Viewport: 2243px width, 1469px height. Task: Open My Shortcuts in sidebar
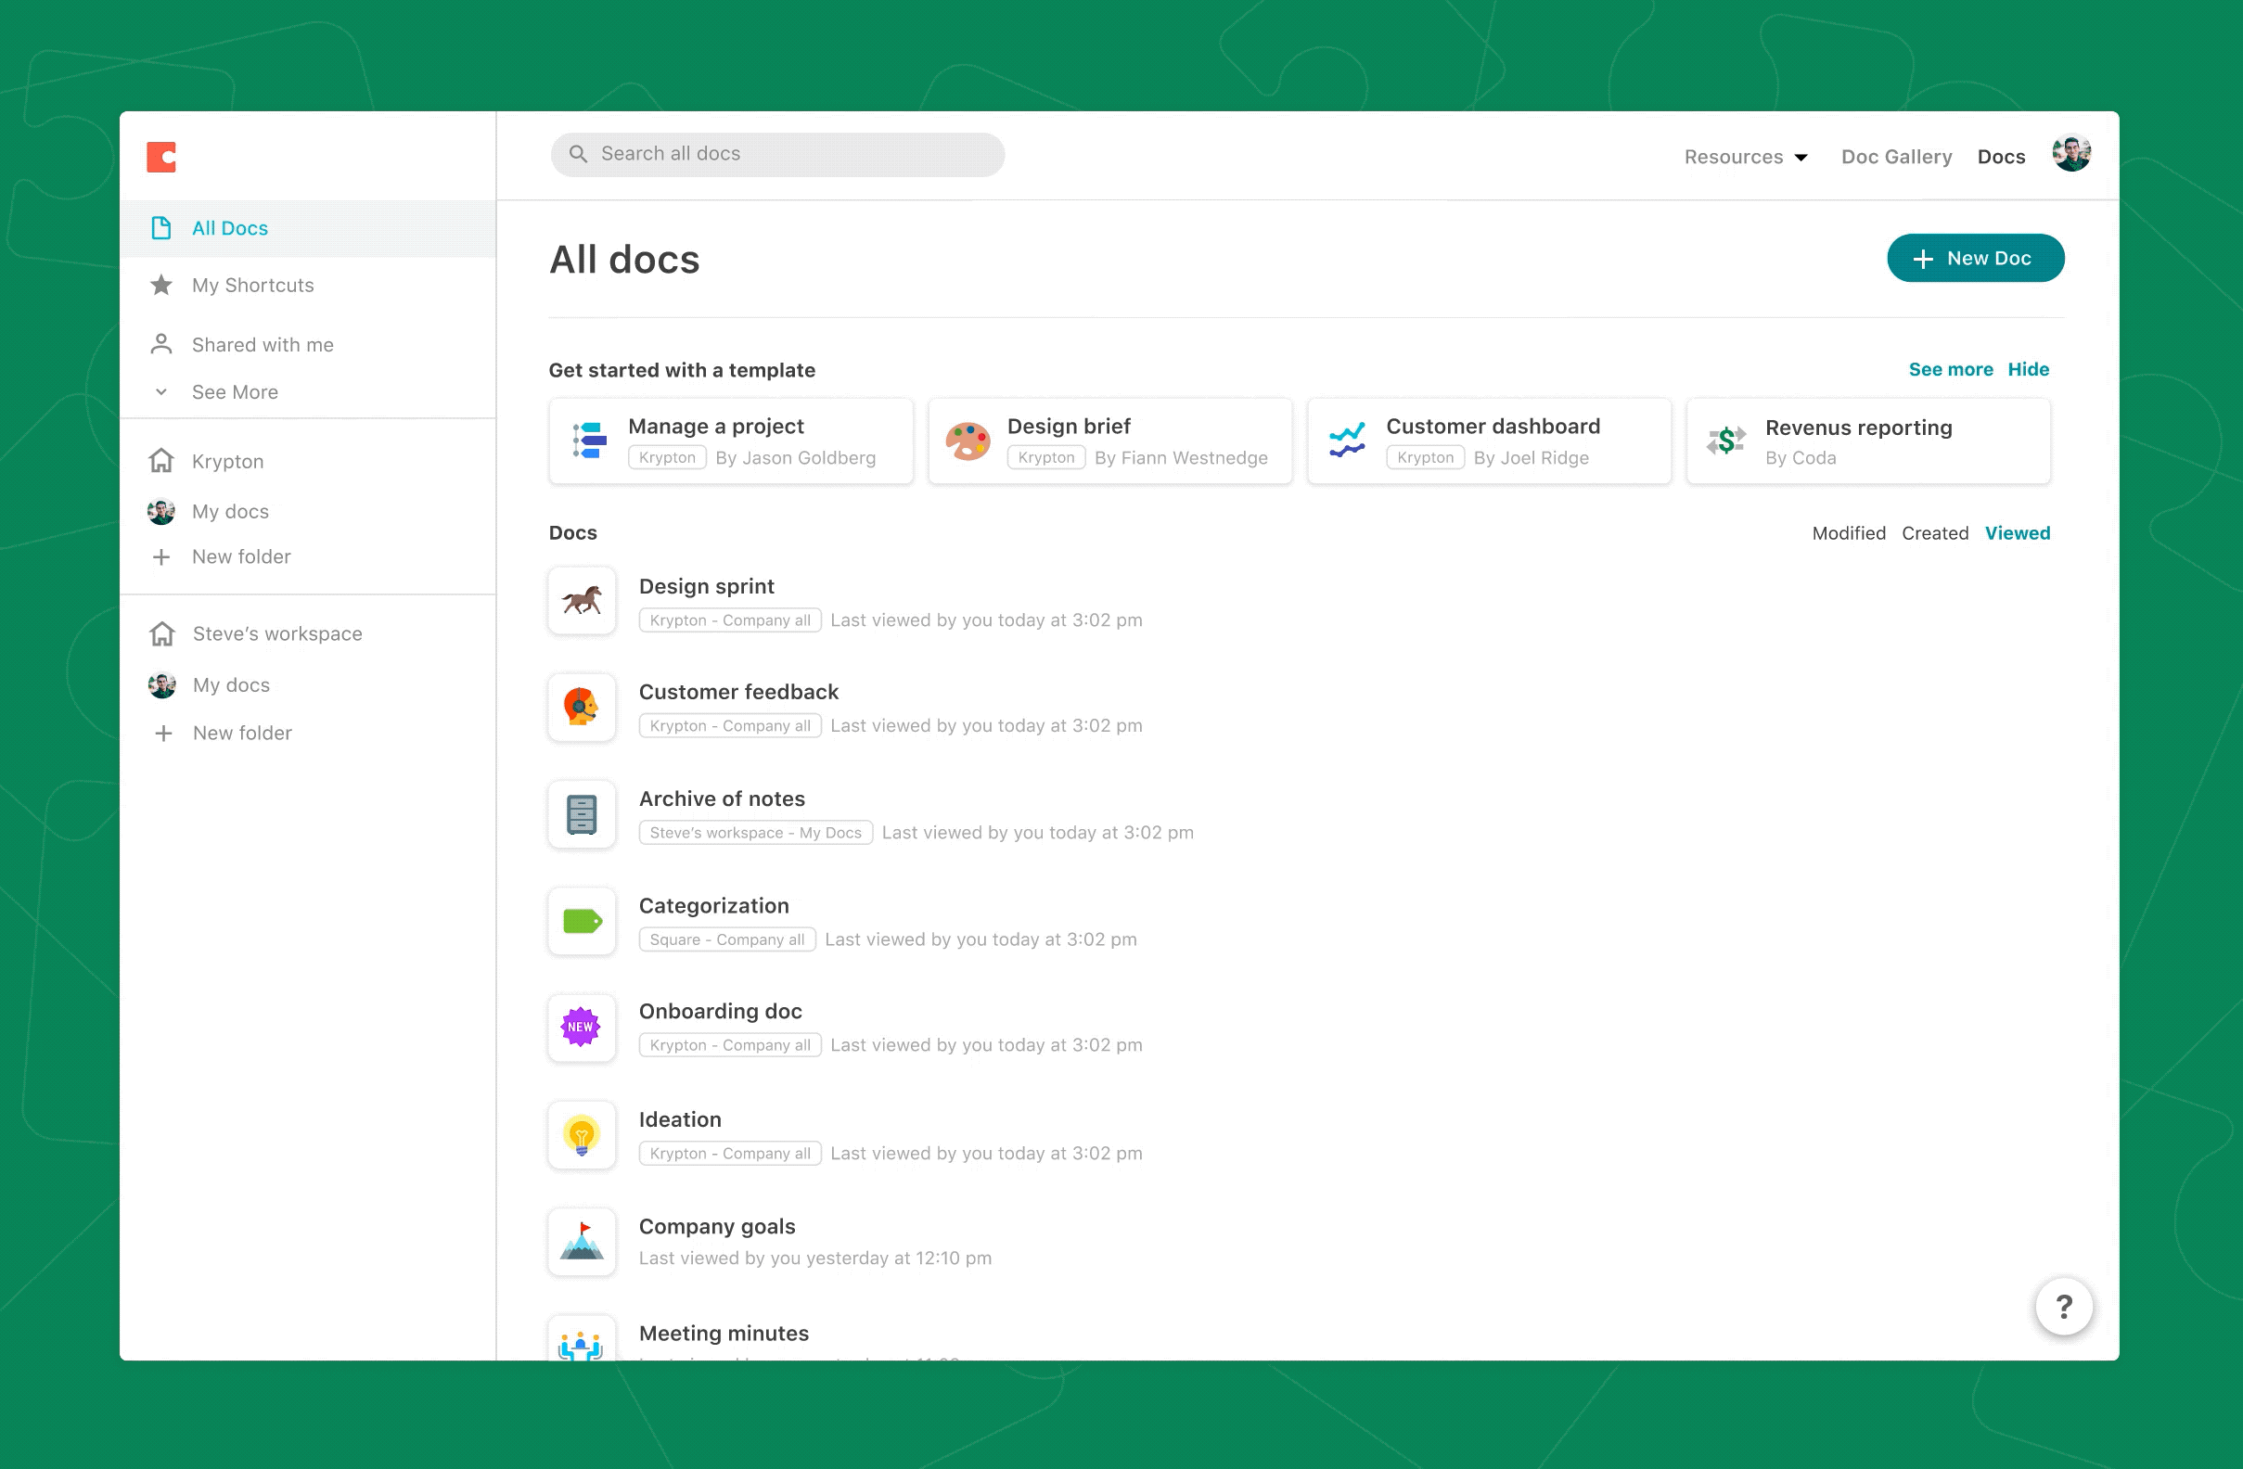point(252,285)
